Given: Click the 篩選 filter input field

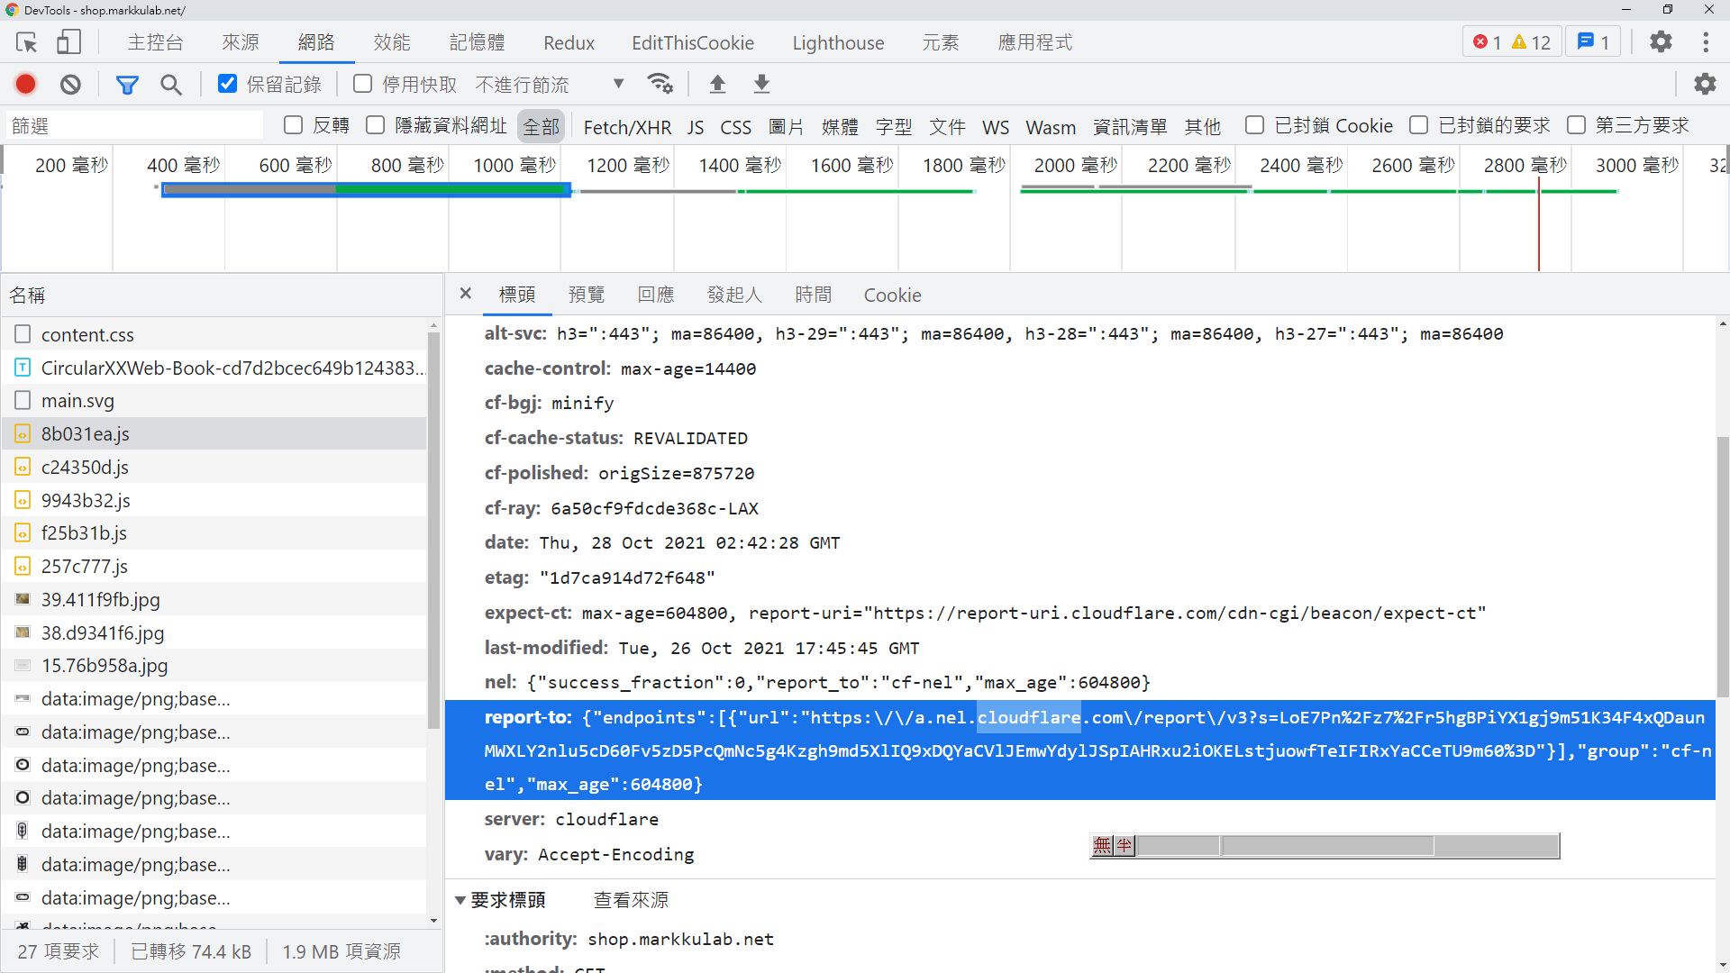Looking at the screenshot, I should pyautogui.click(x=135, y=126).
